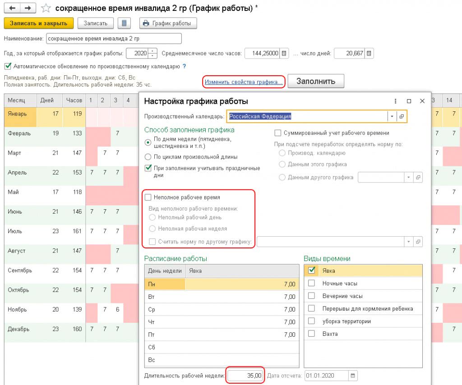Open calendar picker for Дата отсчета
Viewport: 462px width, 385px height.
click(353, 376)
